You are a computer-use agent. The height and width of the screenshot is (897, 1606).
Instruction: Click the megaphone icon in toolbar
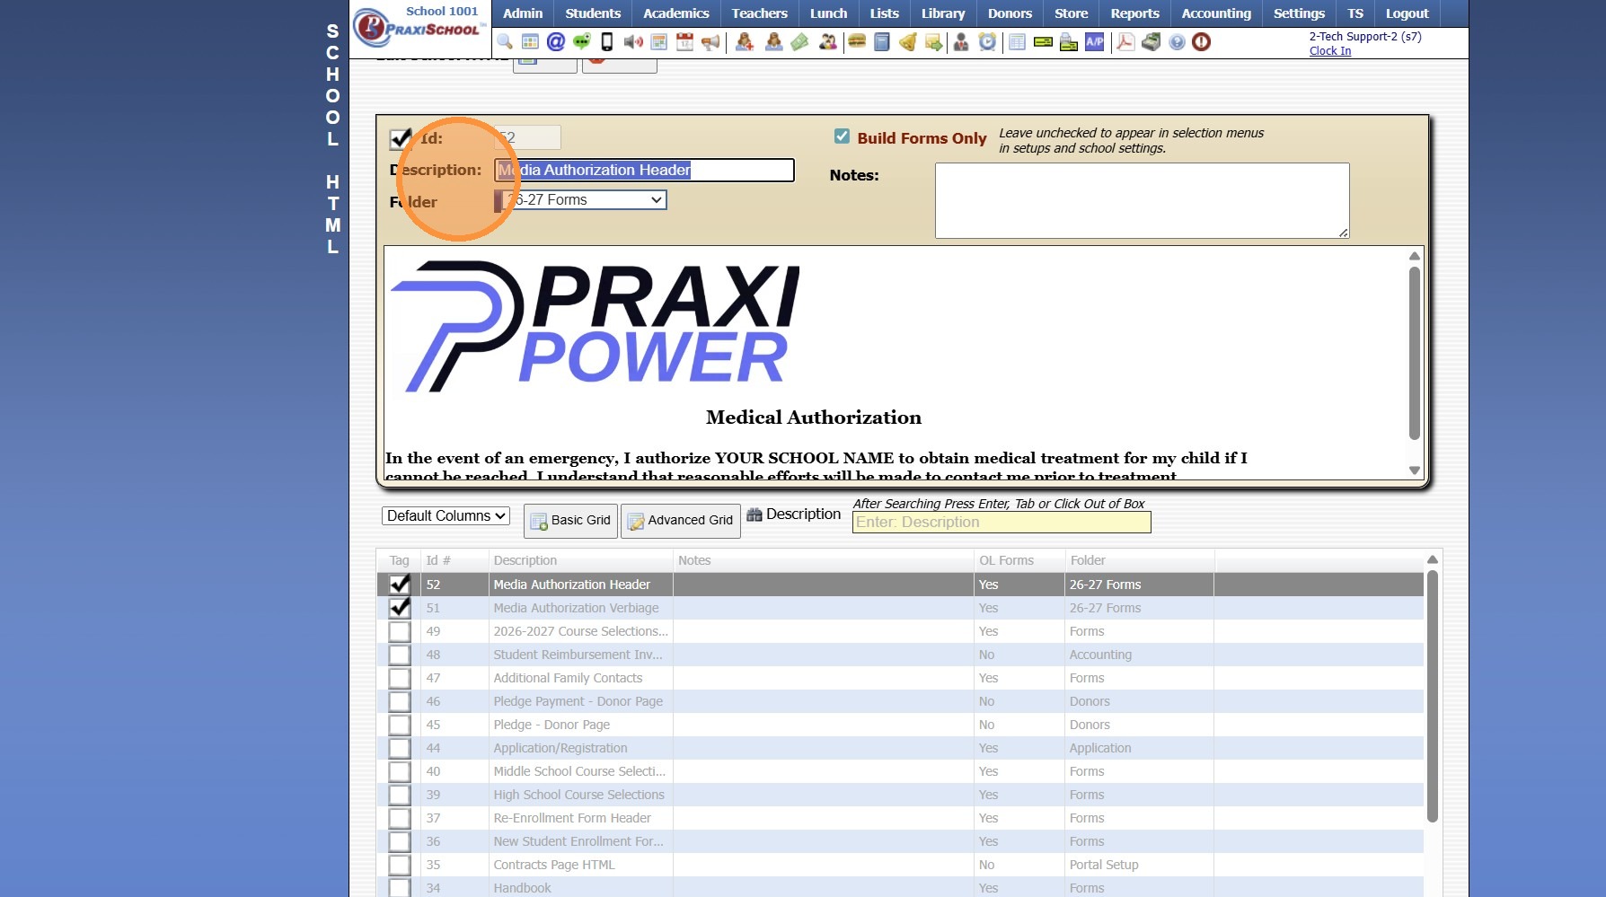[710, 42]
